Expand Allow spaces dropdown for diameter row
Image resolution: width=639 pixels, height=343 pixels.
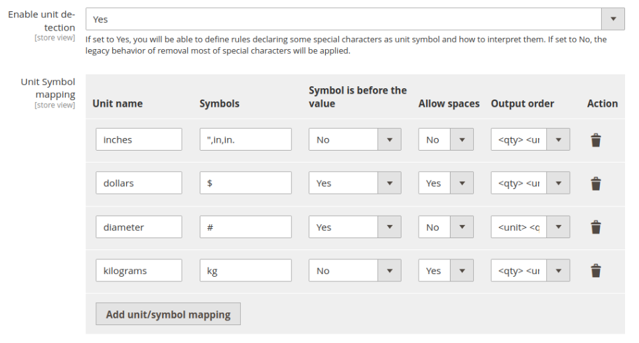tap(445, 227)
